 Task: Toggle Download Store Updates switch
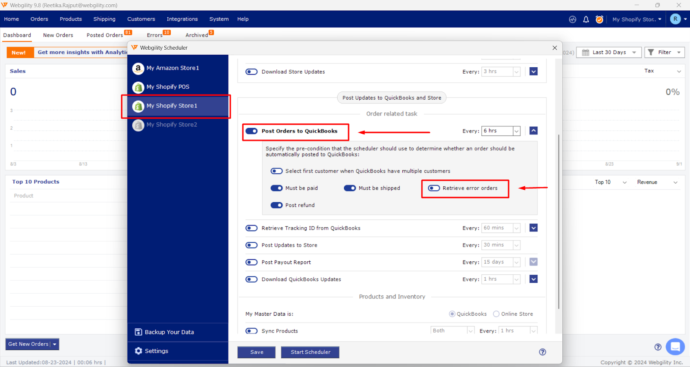(251, 72)
